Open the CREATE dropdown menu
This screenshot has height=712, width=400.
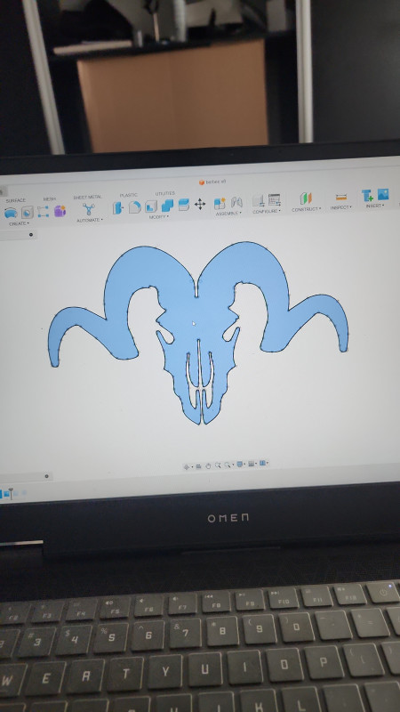(19, 223)
